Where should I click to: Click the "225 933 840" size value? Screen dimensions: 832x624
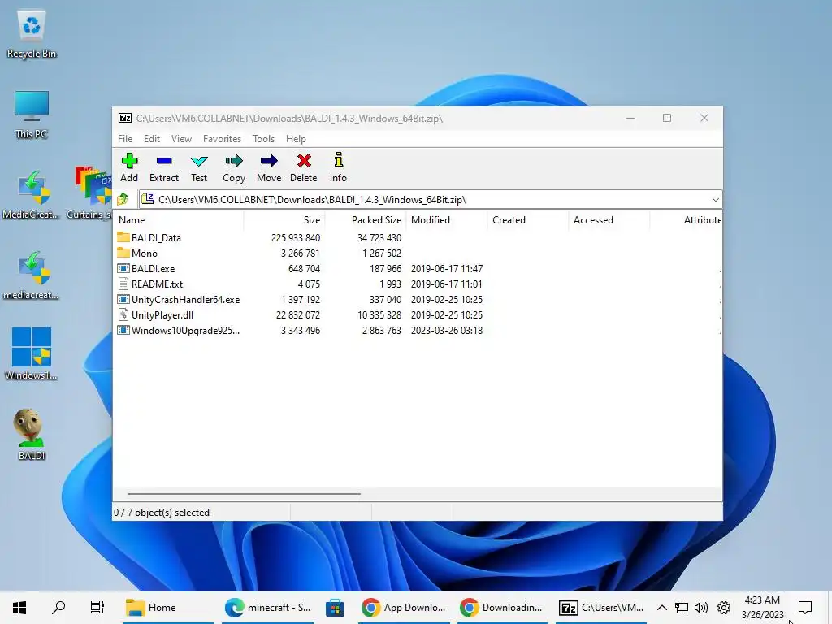(x=296, y=238)
